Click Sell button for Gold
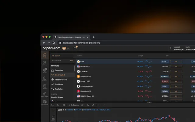The width and height of the screenshot is (195, 122). (176, 61)
